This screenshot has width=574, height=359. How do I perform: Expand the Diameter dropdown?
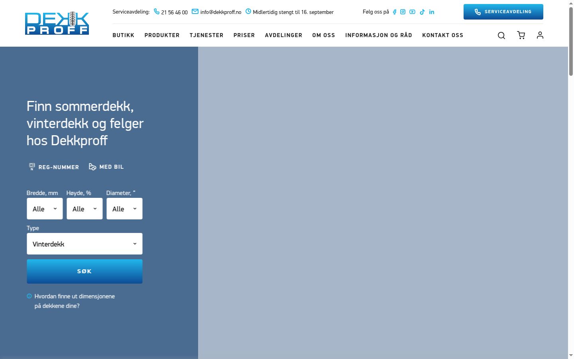tap(124, 209)
